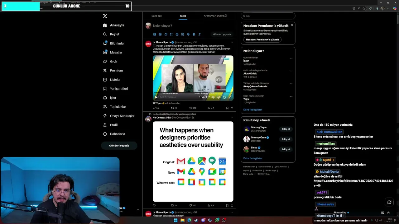399x224 pixels.
Task: Open Windows Start menu
Action: tap(175, 220)
